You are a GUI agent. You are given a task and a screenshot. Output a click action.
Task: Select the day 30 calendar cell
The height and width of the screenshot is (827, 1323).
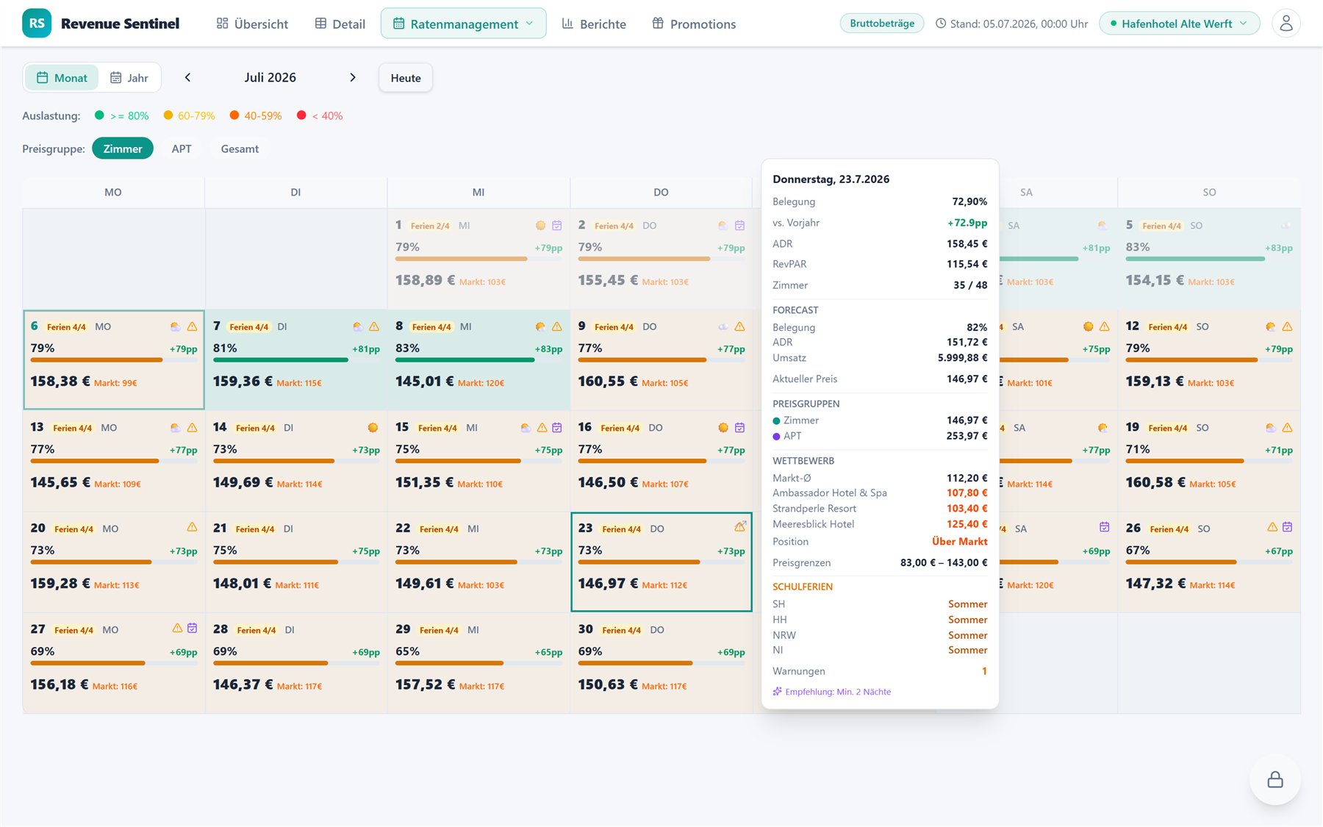[661, 663]
